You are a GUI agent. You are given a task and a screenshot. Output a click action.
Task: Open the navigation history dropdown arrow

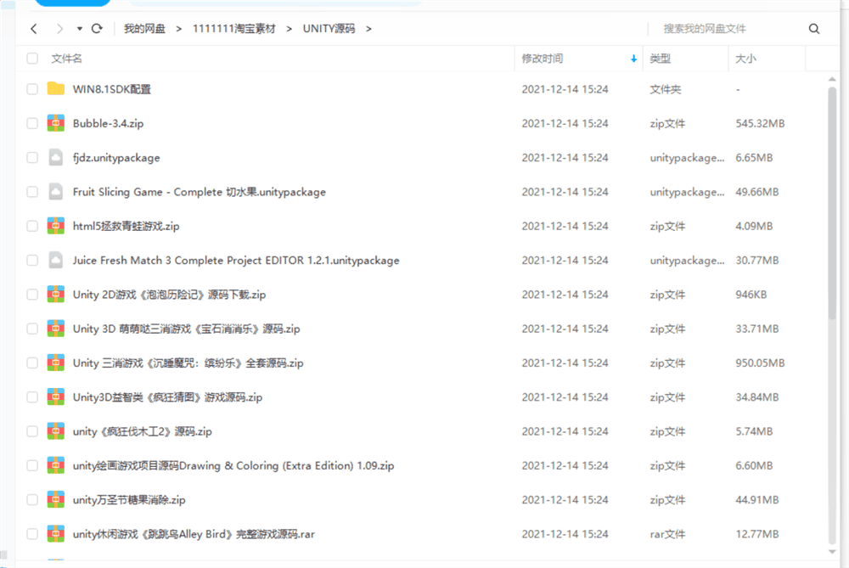(x=80, y=29)
